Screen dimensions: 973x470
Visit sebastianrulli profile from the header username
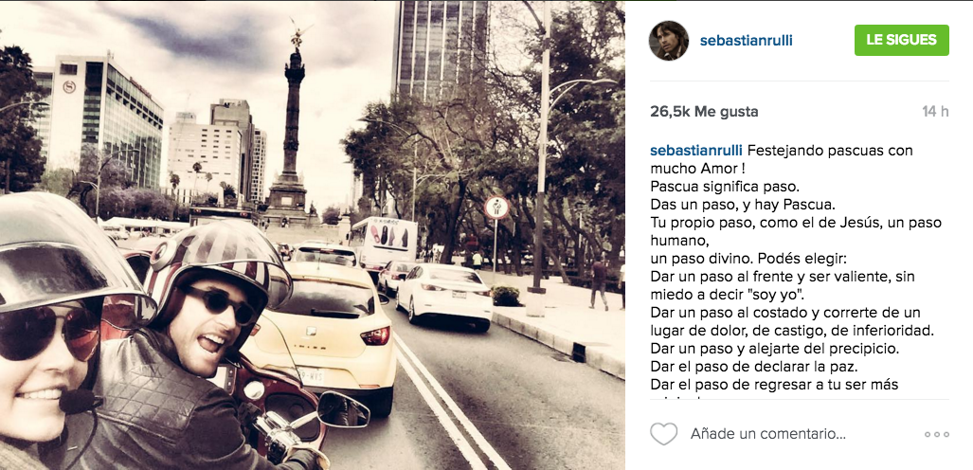746,41
